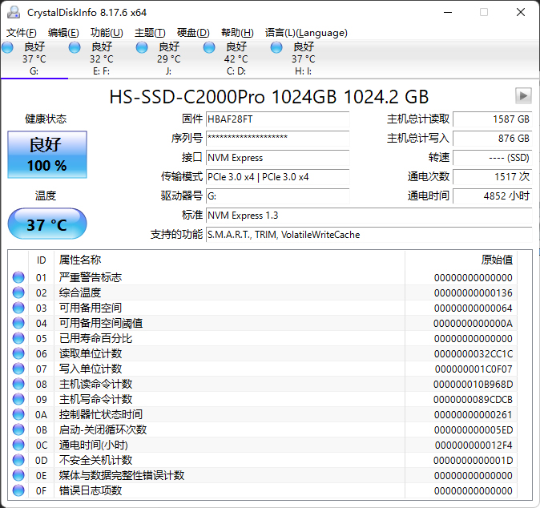Click status orb of attribute 0D 不安全关机计数
Screen dimensions: 540x508
tap(18, 460)
